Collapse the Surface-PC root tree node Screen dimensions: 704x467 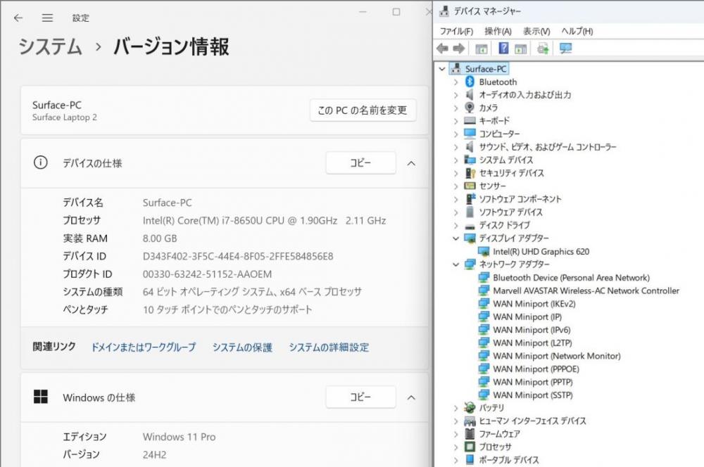pos(442,69)
